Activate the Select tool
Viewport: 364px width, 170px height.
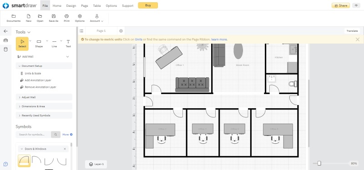click(22, 44)
